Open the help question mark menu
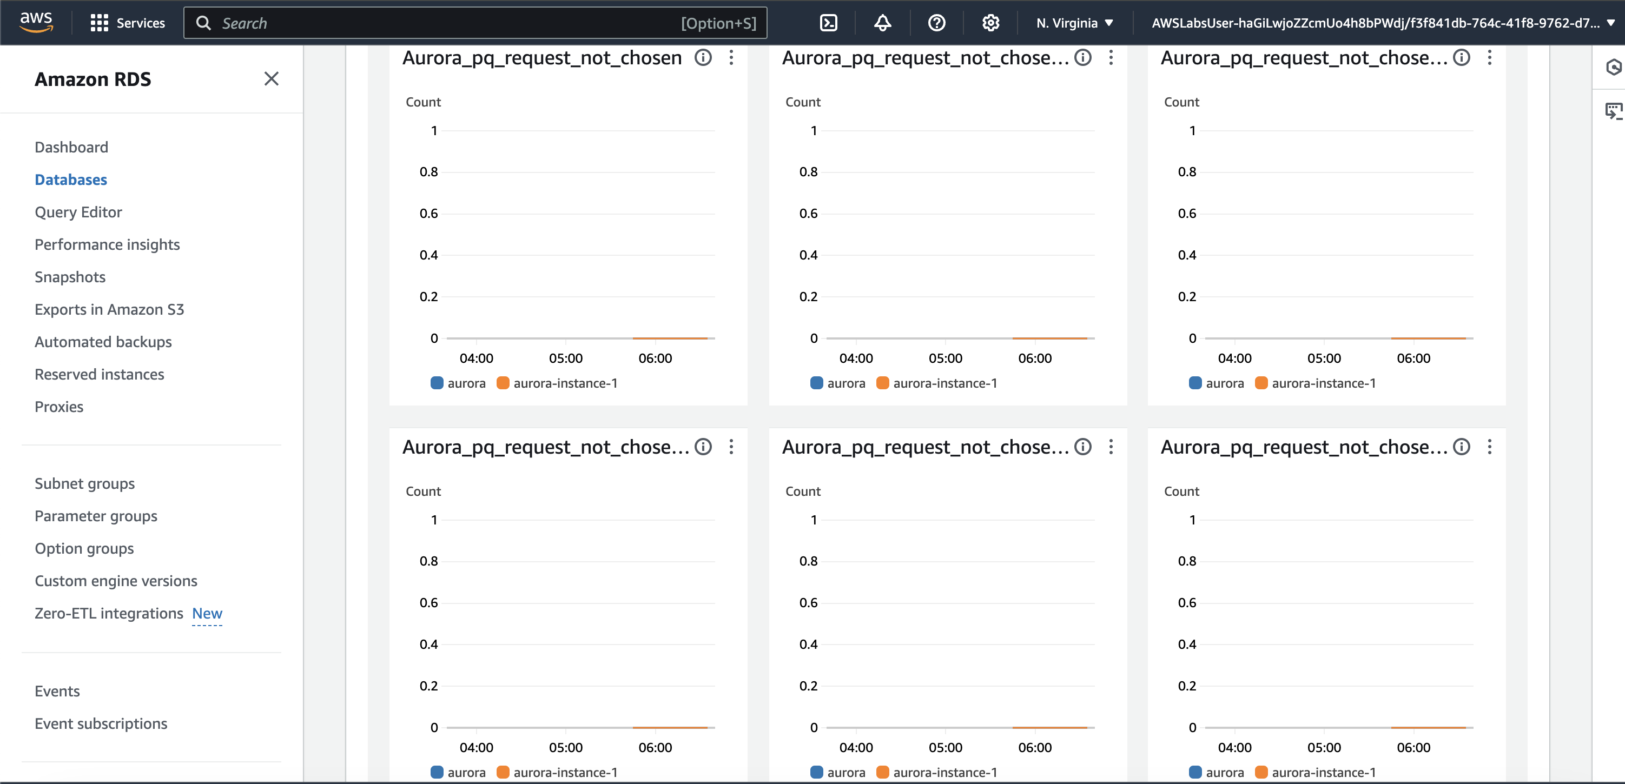The image size is (1625, 784). click(937, 23)
